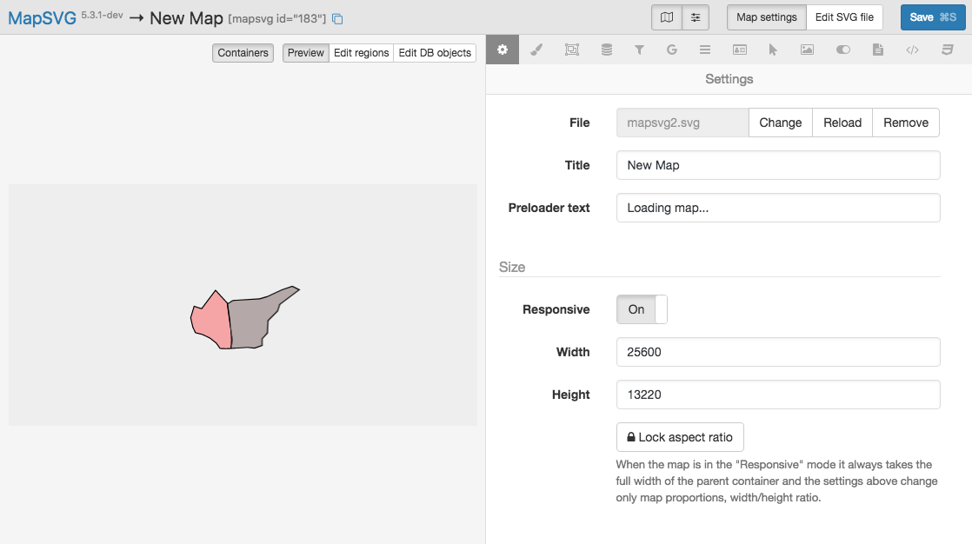Switch to Edit SVG file mode
The width and height of the screenshot is (972, 544).
pos(844,17)
